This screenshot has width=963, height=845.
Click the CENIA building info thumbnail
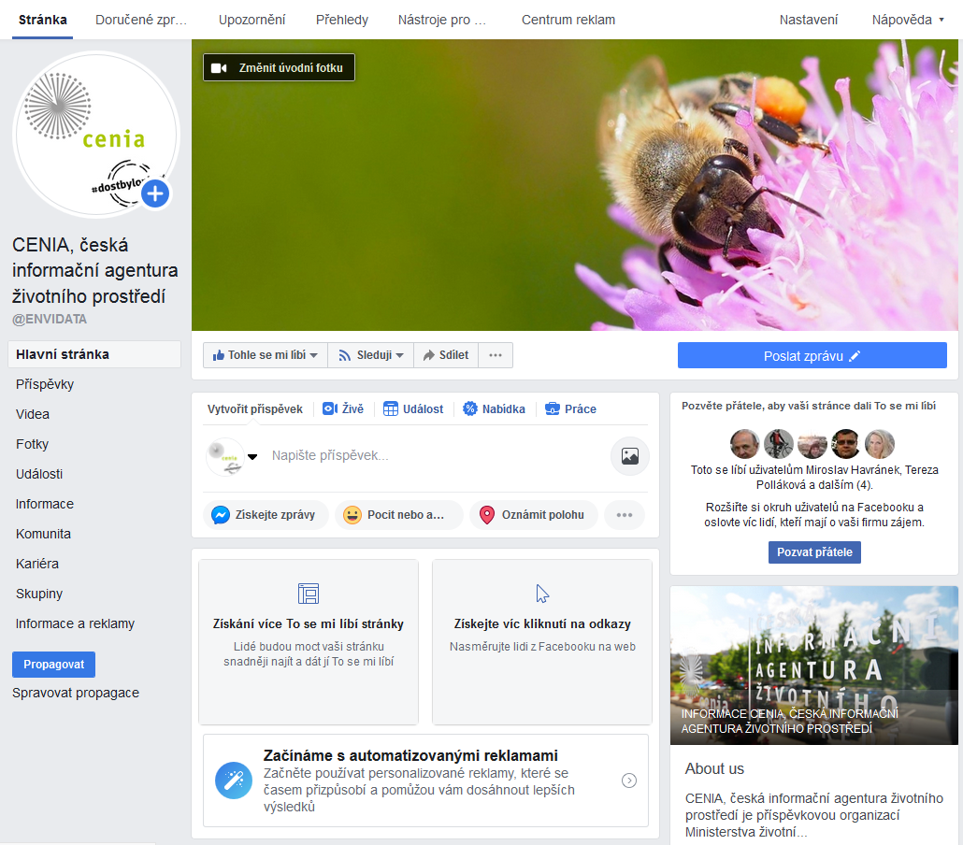(813, 666)
